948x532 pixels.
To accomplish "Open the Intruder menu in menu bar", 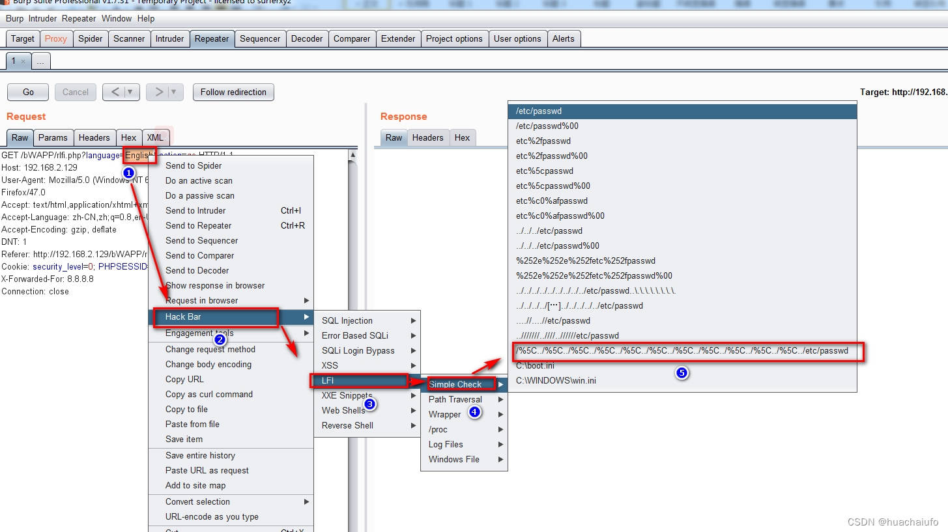I will click(42, 18).
